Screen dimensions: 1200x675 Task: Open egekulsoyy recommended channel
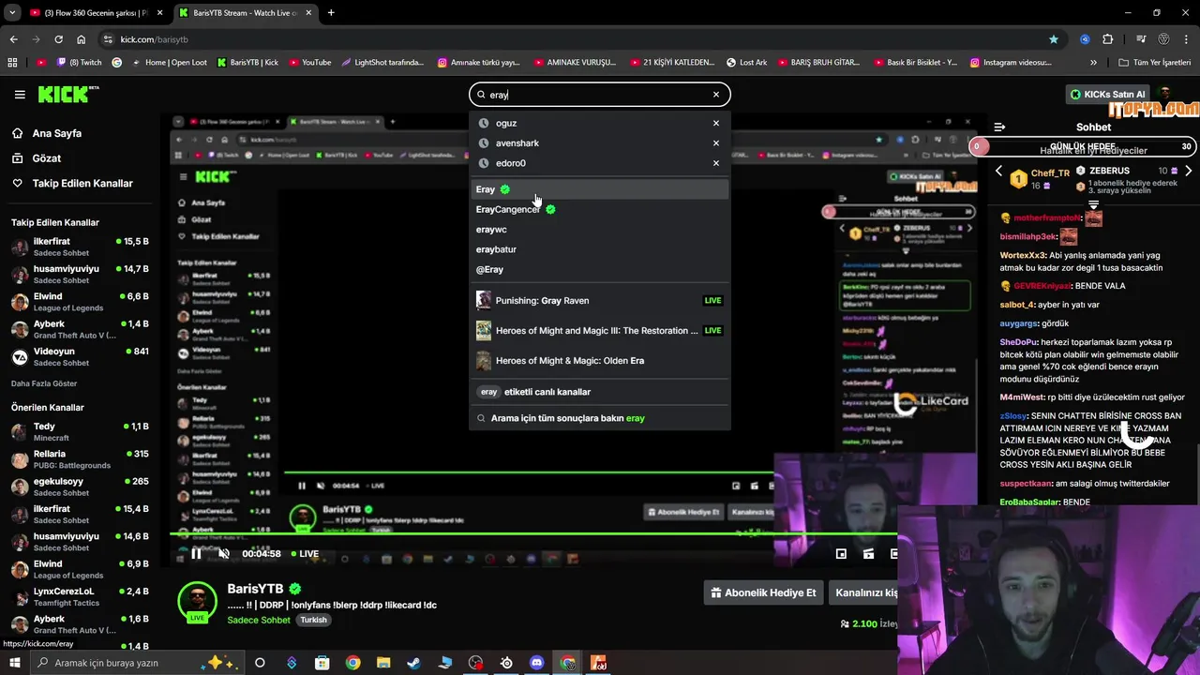point(80,487)
